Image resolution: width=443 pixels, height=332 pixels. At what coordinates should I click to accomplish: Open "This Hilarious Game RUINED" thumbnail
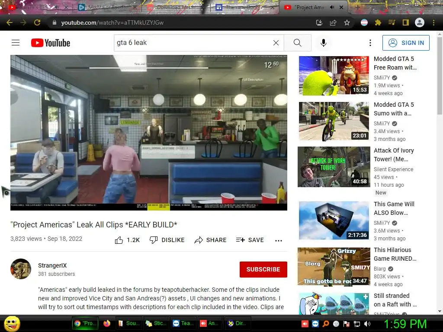coord(334,266)
